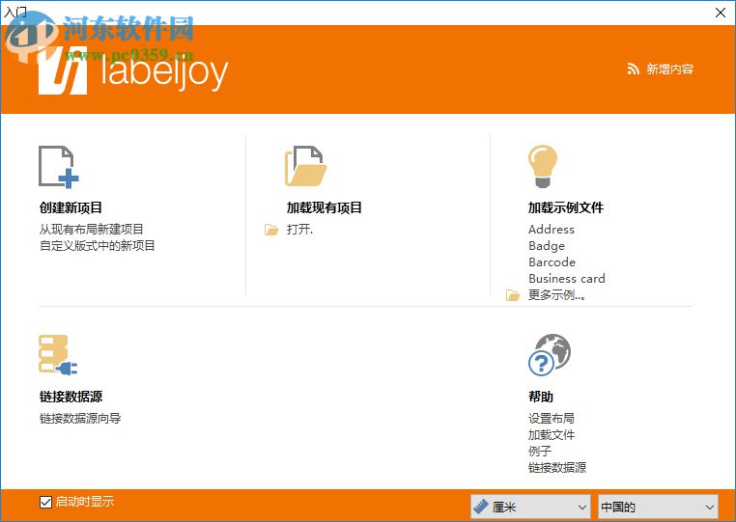This screenshot has height=522, width=736.
Task: Click the 创建新项目 heading
Action: pos(71,207)
